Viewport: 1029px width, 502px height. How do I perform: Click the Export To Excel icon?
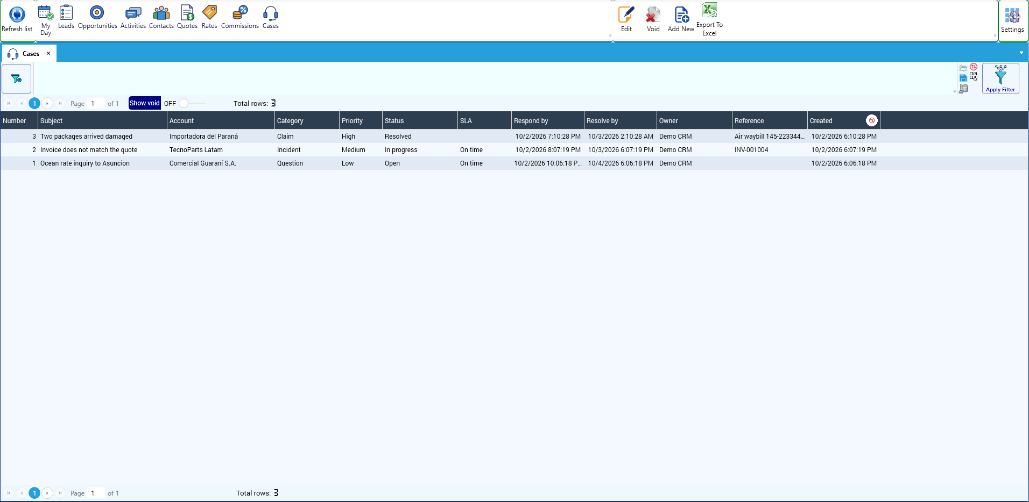709,10
